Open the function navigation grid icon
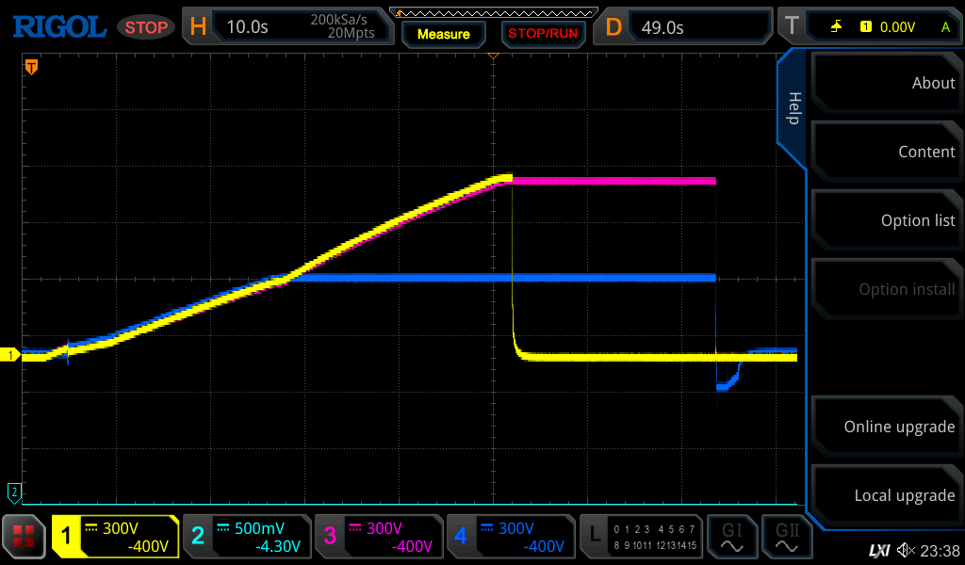Image resolution: width=965 pixels, height=565 pixels. click(x=24, y=537)
